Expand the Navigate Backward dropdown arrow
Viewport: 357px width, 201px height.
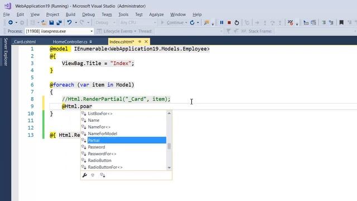tap(16, 22)
